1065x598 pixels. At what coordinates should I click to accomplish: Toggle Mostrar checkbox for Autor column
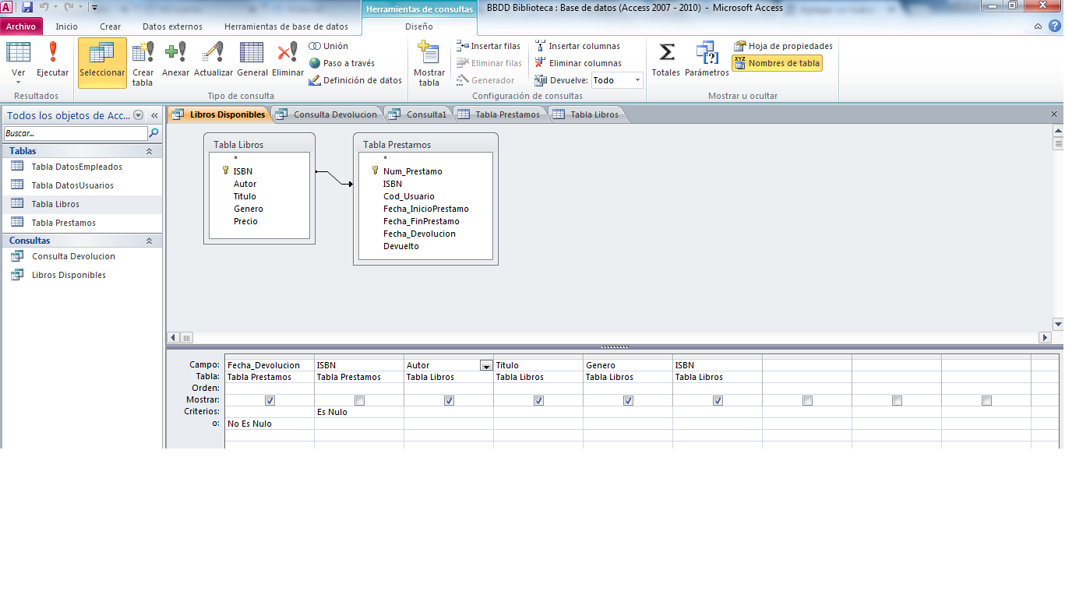[449, 400]
